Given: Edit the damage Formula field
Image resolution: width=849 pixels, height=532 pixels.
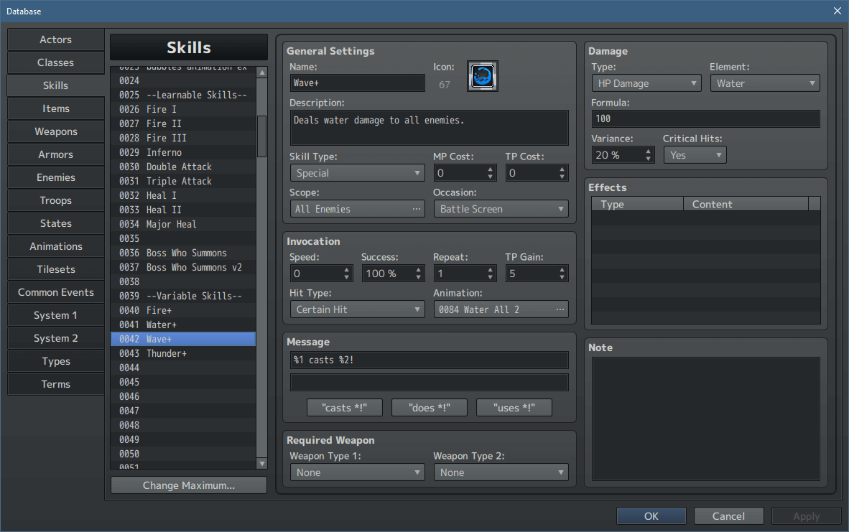Looking at the screenshot, I should [x=705, y=118].
